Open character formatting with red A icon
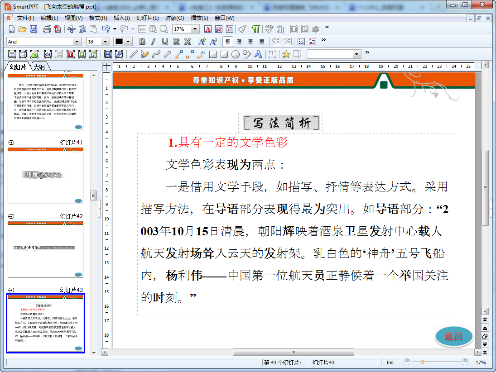 click(208, 29)
